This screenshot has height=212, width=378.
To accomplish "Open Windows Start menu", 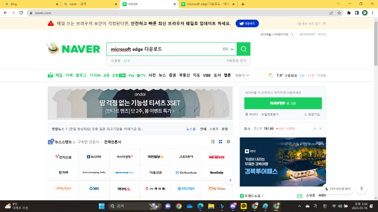I will tap(102, 206).
